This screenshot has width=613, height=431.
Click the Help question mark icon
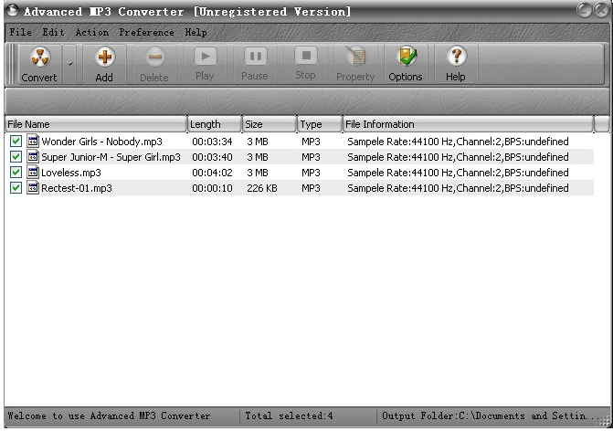pyautogui.click(x=456, y=57)
